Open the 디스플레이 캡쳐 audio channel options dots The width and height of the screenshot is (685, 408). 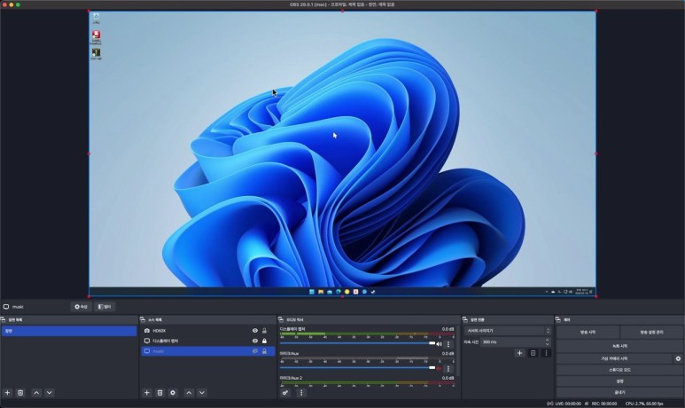click(x=448, y=344)
